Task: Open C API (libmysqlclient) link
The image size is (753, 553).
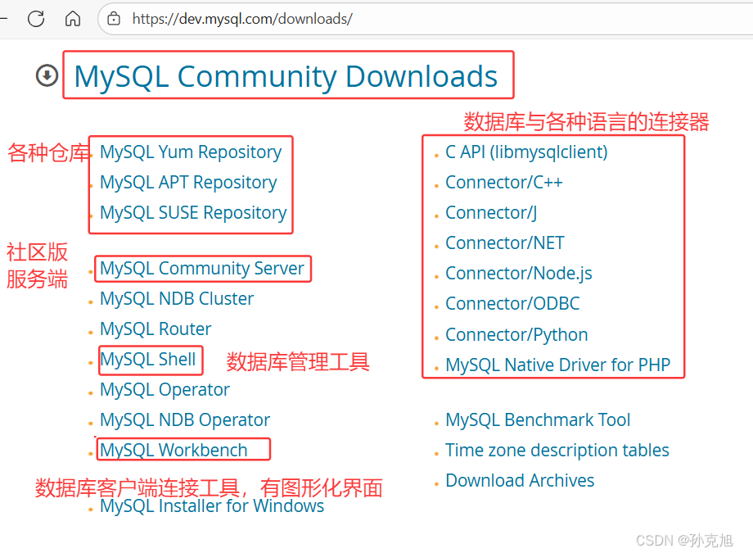Action: [526, 152]
